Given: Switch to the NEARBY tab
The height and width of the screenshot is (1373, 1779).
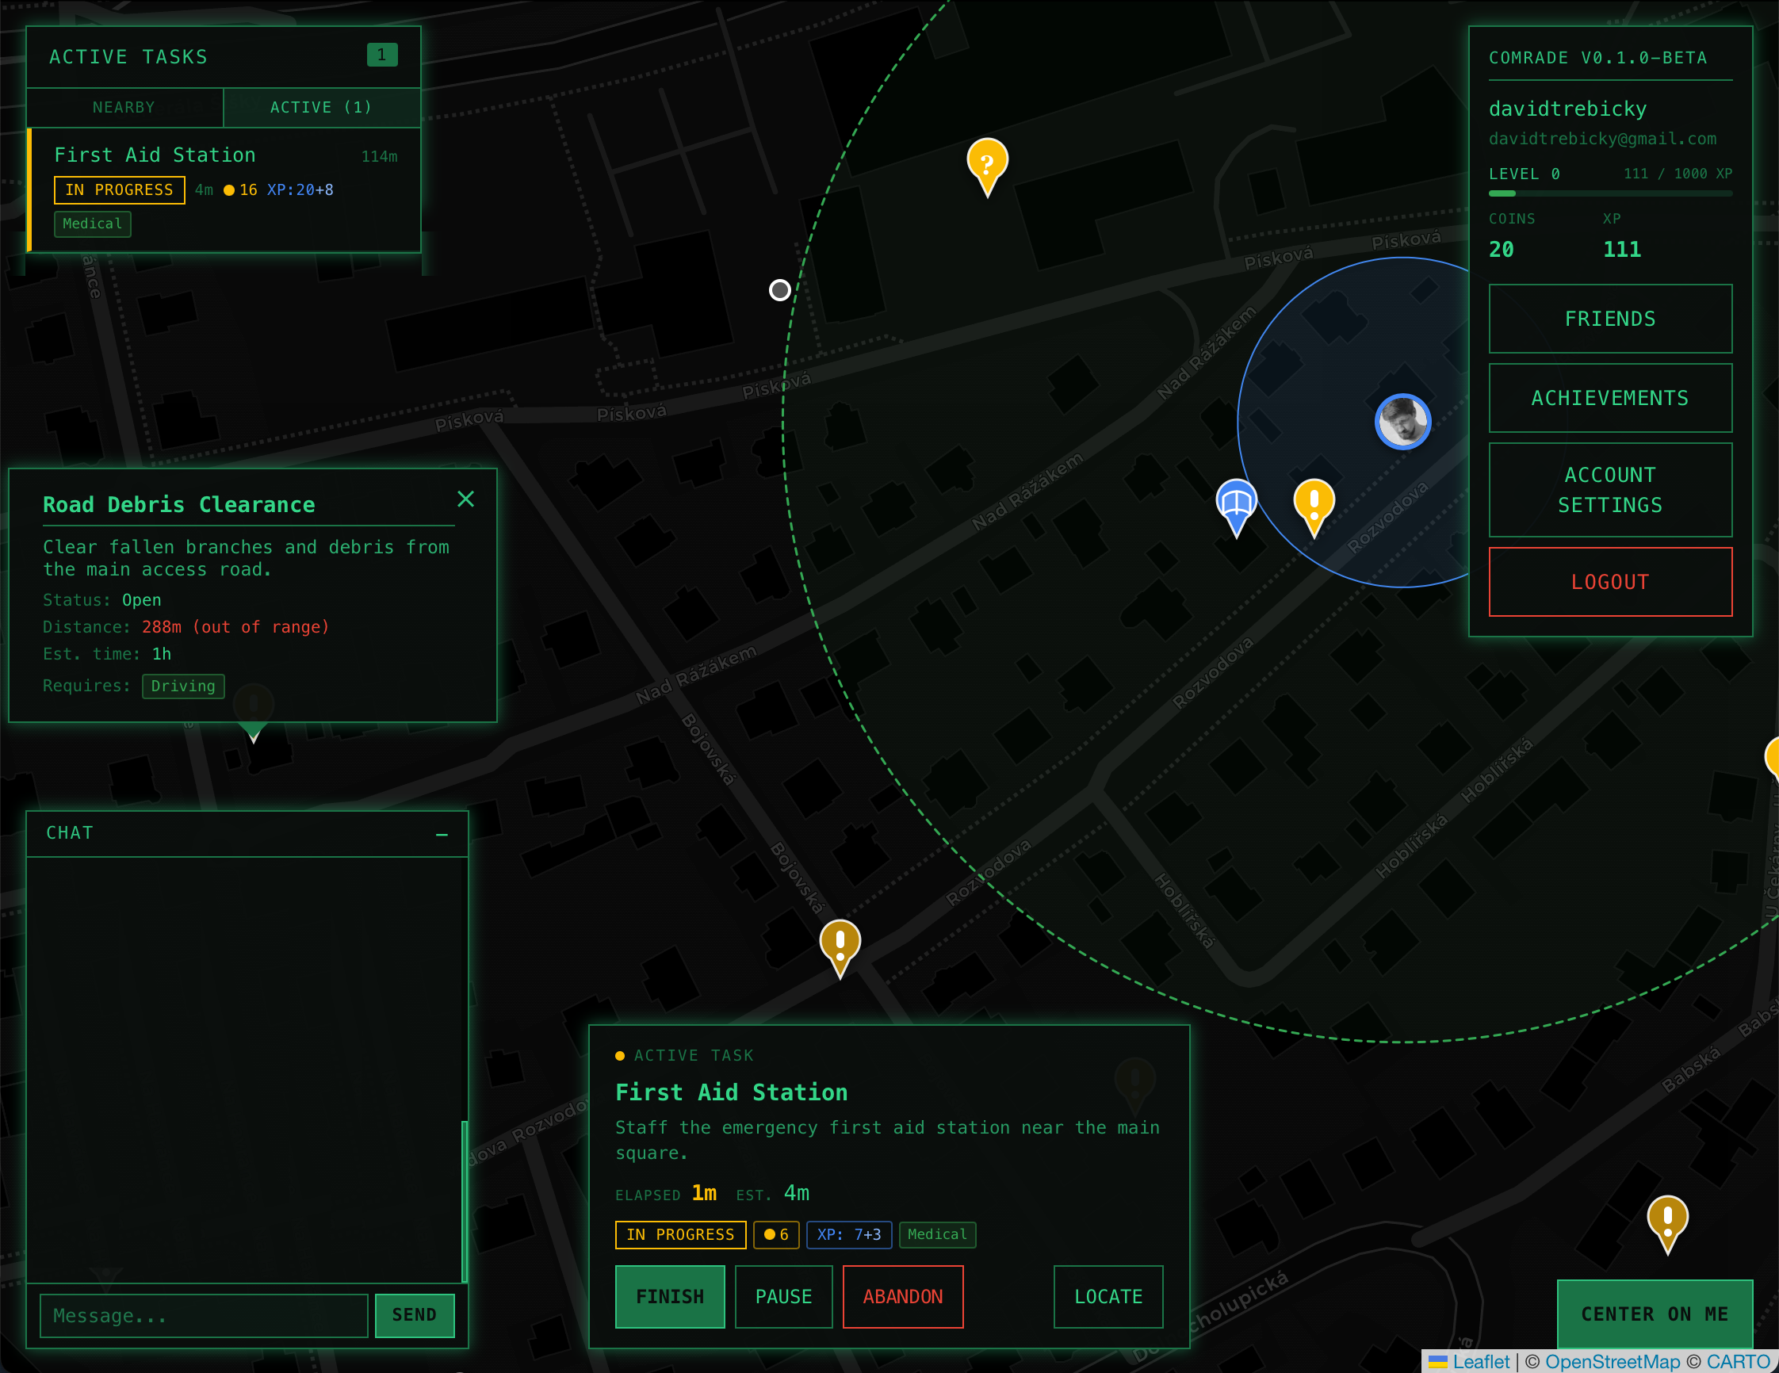Looking at the screenshot, I should point(124,107).
